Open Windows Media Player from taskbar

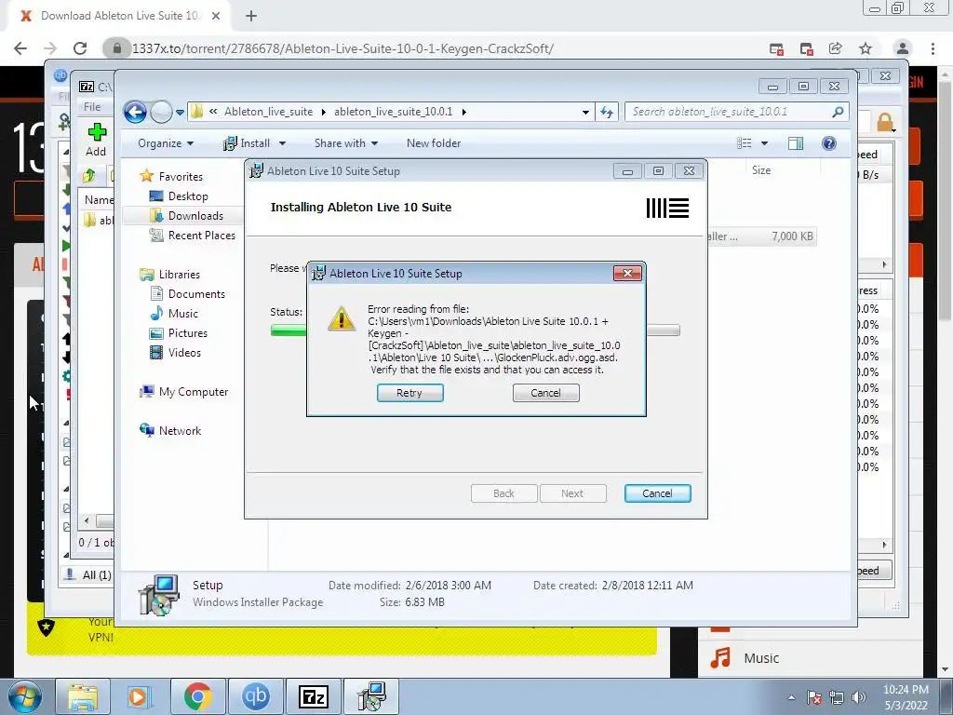point(139,696)
